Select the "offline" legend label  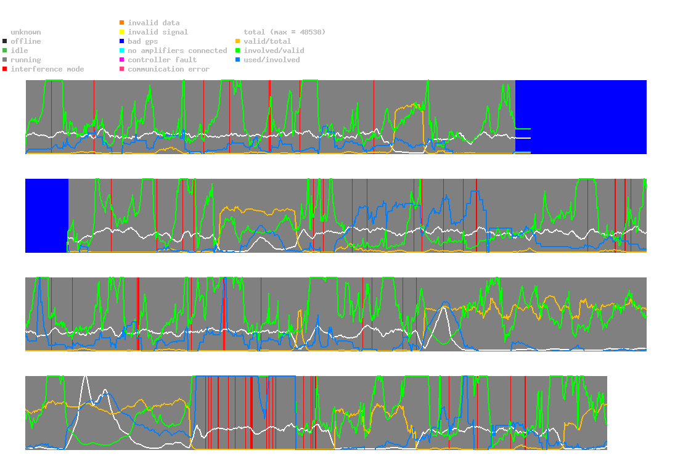[x=26, y=41]
